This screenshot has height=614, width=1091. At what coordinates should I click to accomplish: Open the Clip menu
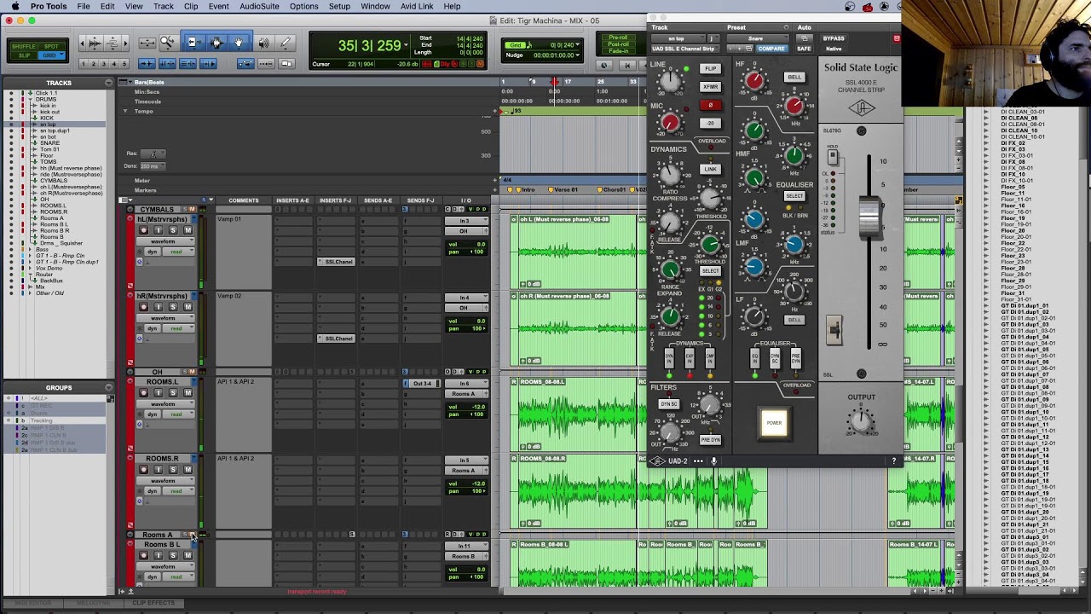click(191, 7)
